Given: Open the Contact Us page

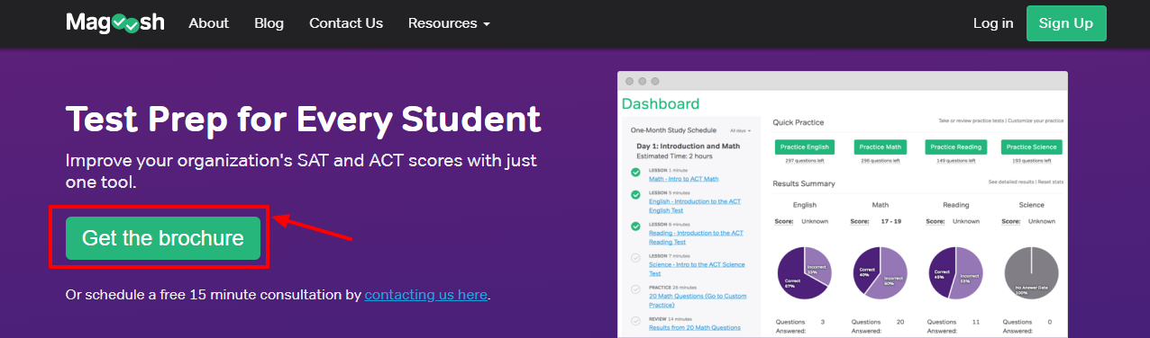Looking at the screenshot, I should (x=346, y=23).
